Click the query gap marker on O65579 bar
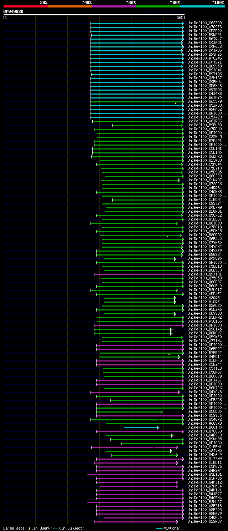This screenshot has width=228, height=531. [x=176, y=103]
